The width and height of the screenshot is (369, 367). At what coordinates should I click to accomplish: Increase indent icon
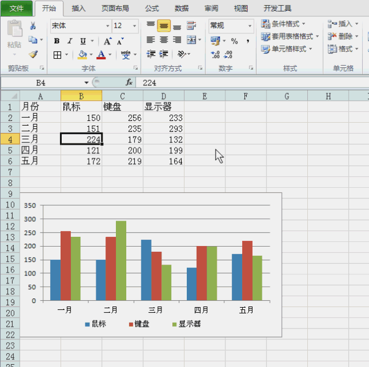[x=164, y=54]
